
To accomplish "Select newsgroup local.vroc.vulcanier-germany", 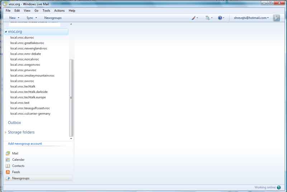I will tap(30, 114).
